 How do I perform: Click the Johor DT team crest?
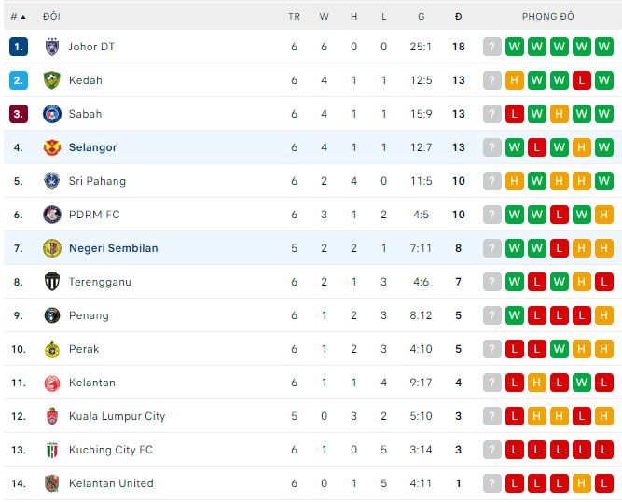(52, 47)
